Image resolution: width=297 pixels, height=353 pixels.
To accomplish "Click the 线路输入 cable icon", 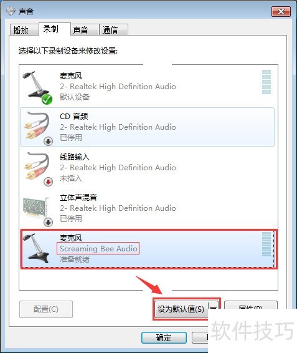I will pyautogui.click(x=37, y=166).
